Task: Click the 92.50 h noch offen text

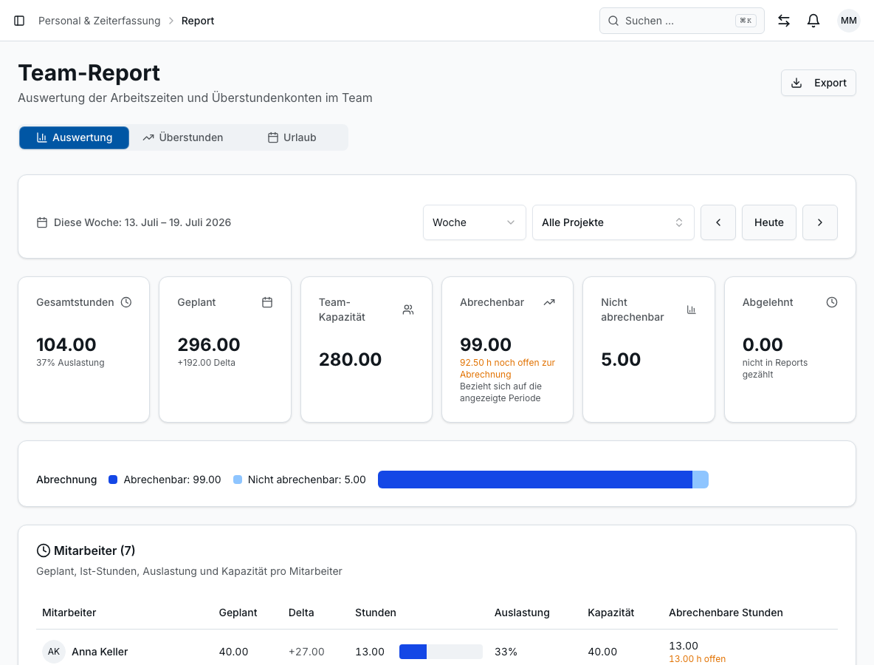Action: (507, 368)
